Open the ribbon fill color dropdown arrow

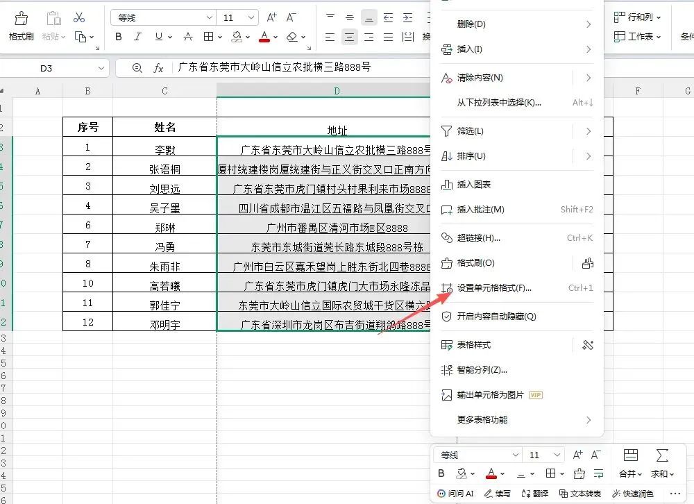pos(248,37)
